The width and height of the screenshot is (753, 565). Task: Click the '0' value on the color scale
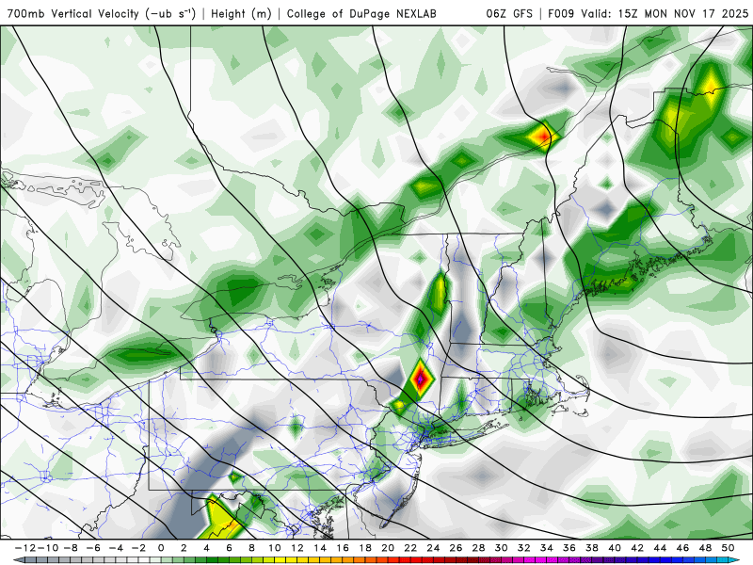pos(161,548)
